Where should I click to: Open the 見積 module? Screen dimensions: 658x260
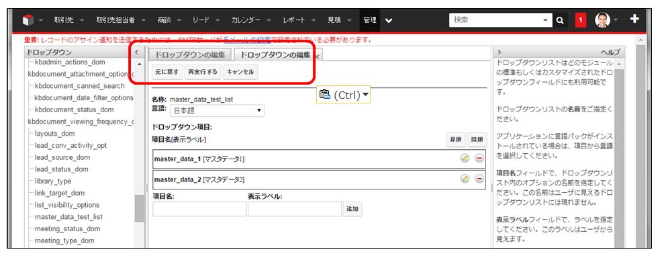click(334, 19)
